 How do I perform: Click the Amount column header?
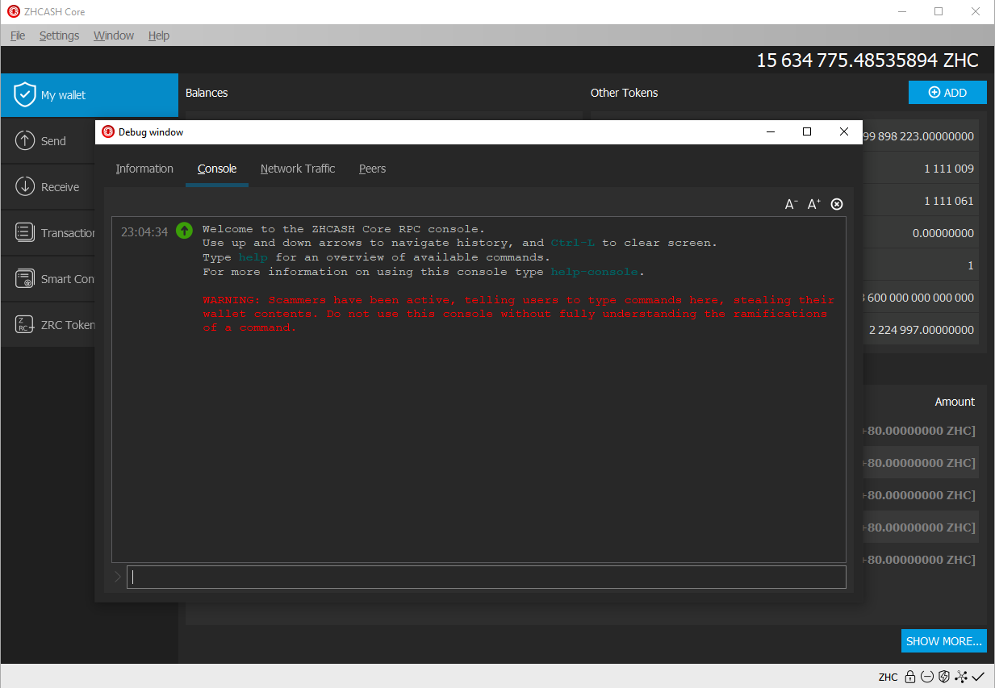[955, 402]
